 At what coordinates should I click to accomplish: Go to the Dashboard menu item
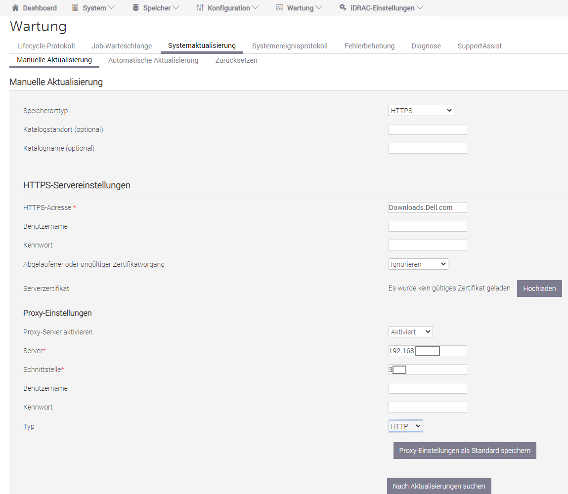click(40, 8)
